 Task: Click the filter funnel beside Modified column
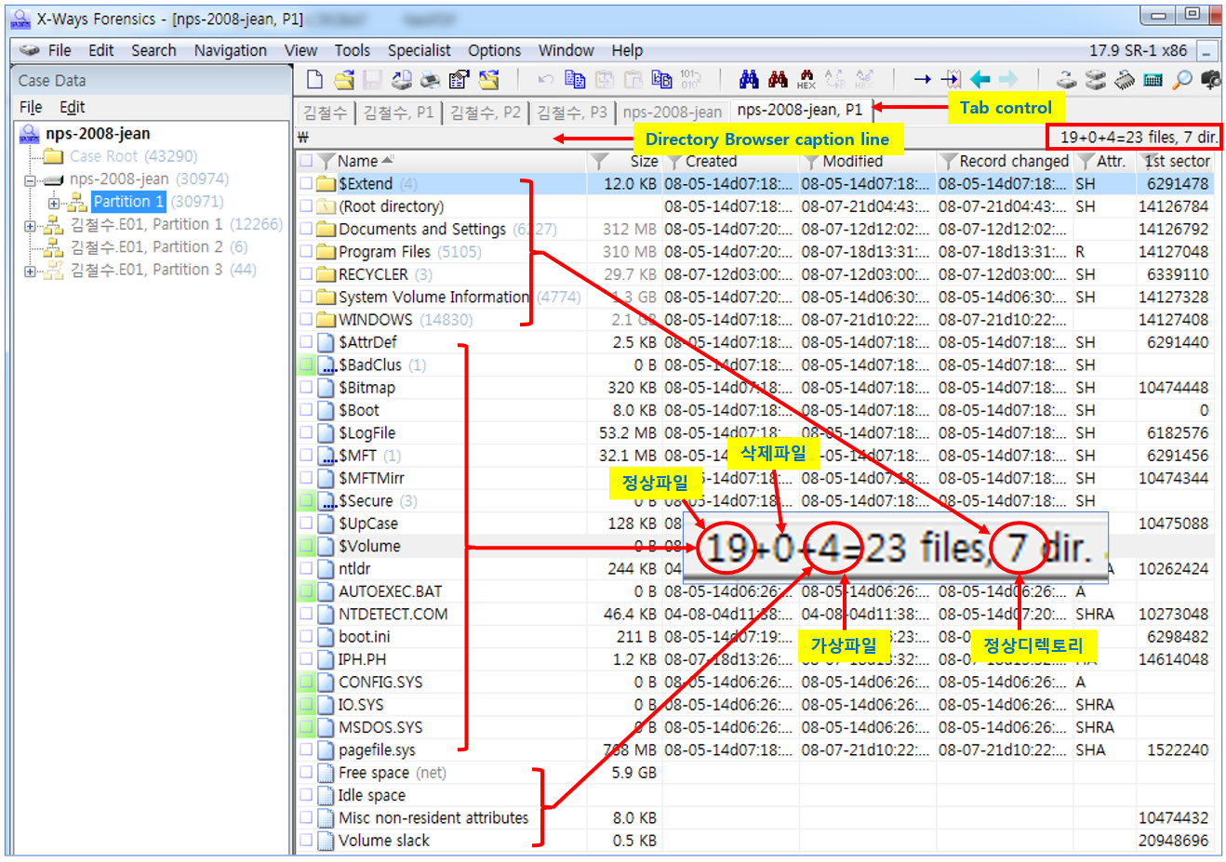coord(812,161)
